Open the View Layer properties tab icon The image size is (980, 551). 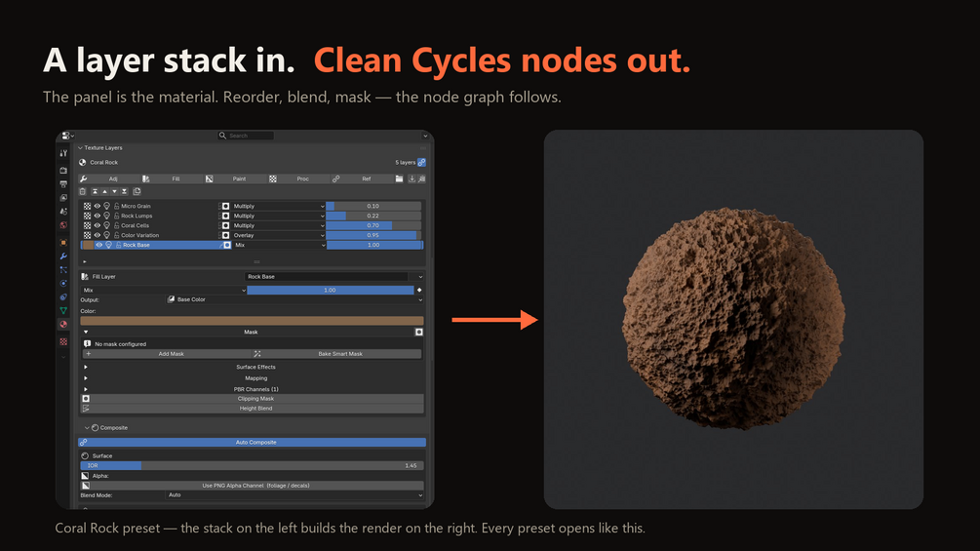pos(63,197)
